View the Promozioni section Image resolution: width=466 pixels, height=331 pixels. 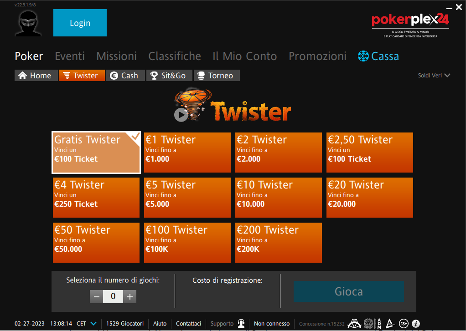click(318, 56)
